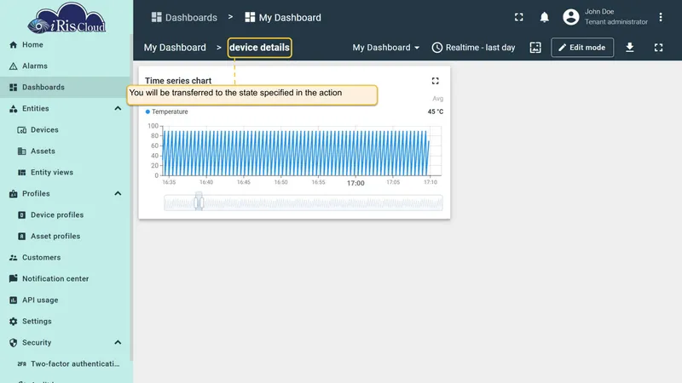
Task: Click the Security shield icon
Action: pos(14,343)
